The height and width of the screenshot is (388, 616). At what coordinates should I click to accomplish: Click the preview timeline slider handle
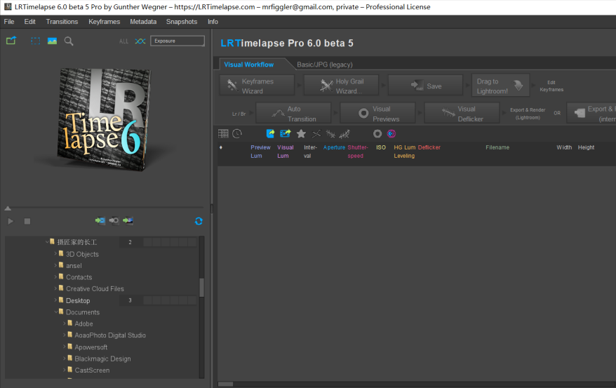click(x=8, y=208)
